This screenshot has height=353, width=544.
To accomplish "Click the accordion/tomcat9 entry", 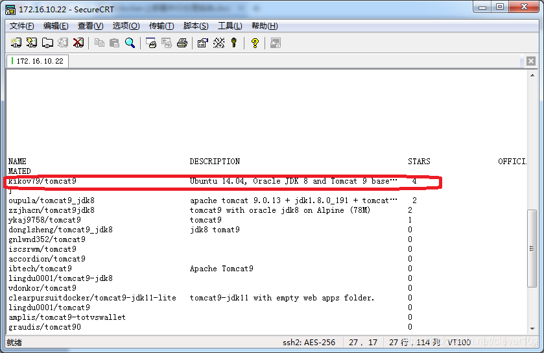I will 47,259.
